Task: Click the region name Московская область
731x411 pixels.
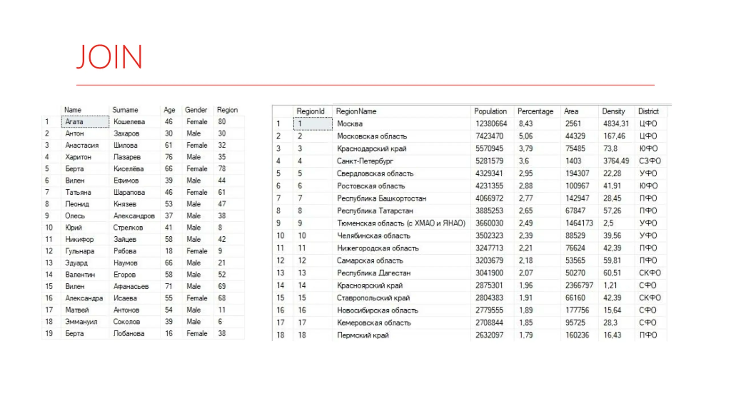Action: 372,136
